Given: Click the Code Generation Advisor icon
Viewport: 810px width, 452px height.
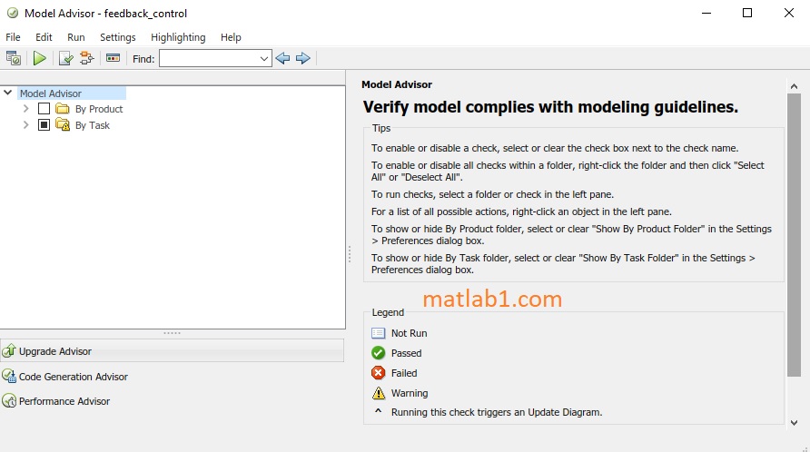Looking at the screenshot, I should [9, 376].
